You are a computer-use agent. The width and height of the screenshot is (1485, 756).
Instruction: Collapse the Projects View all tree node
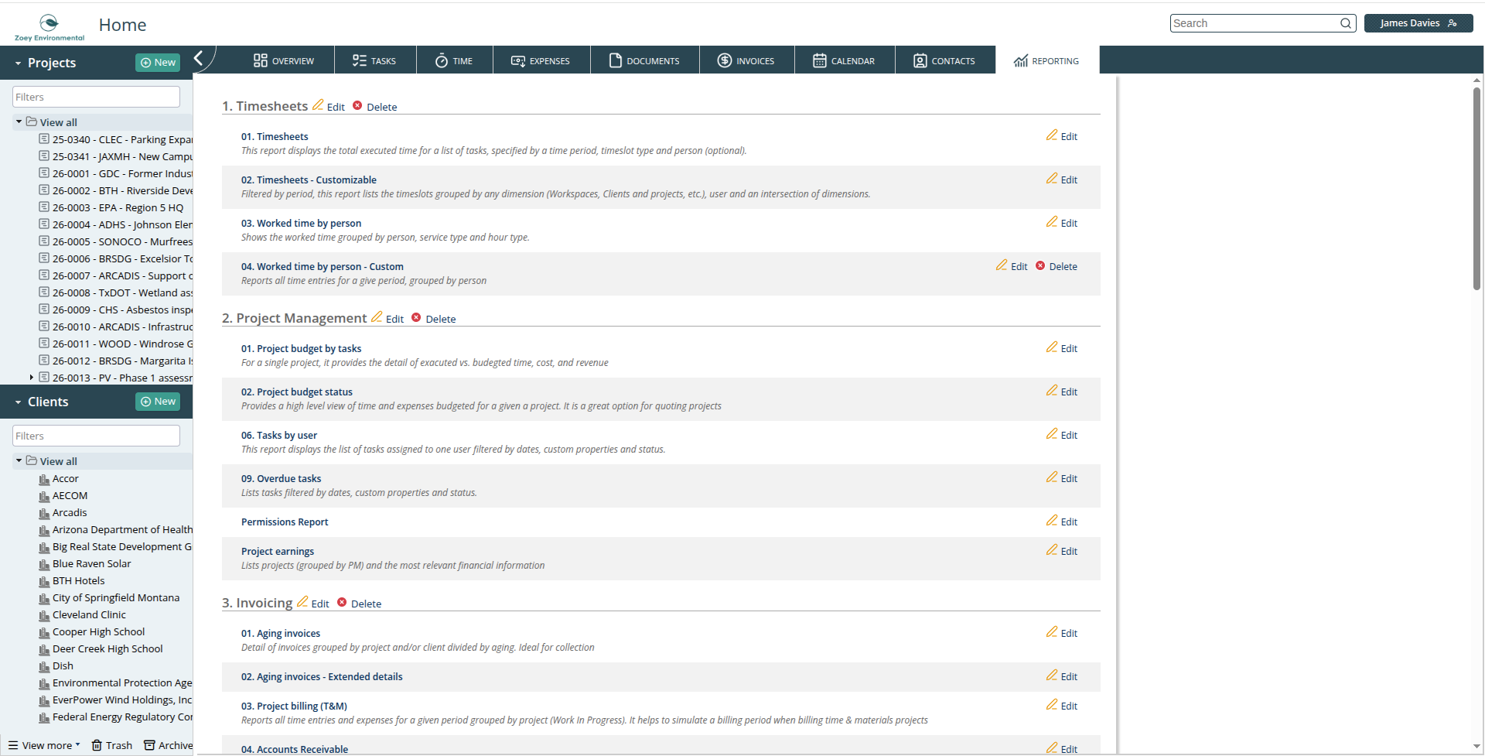coord(19,121)
